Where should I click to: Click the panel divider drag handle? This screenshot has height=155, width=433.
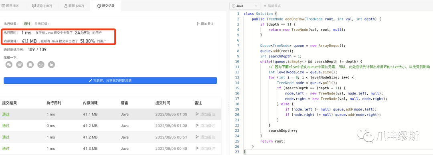[228, 108]
